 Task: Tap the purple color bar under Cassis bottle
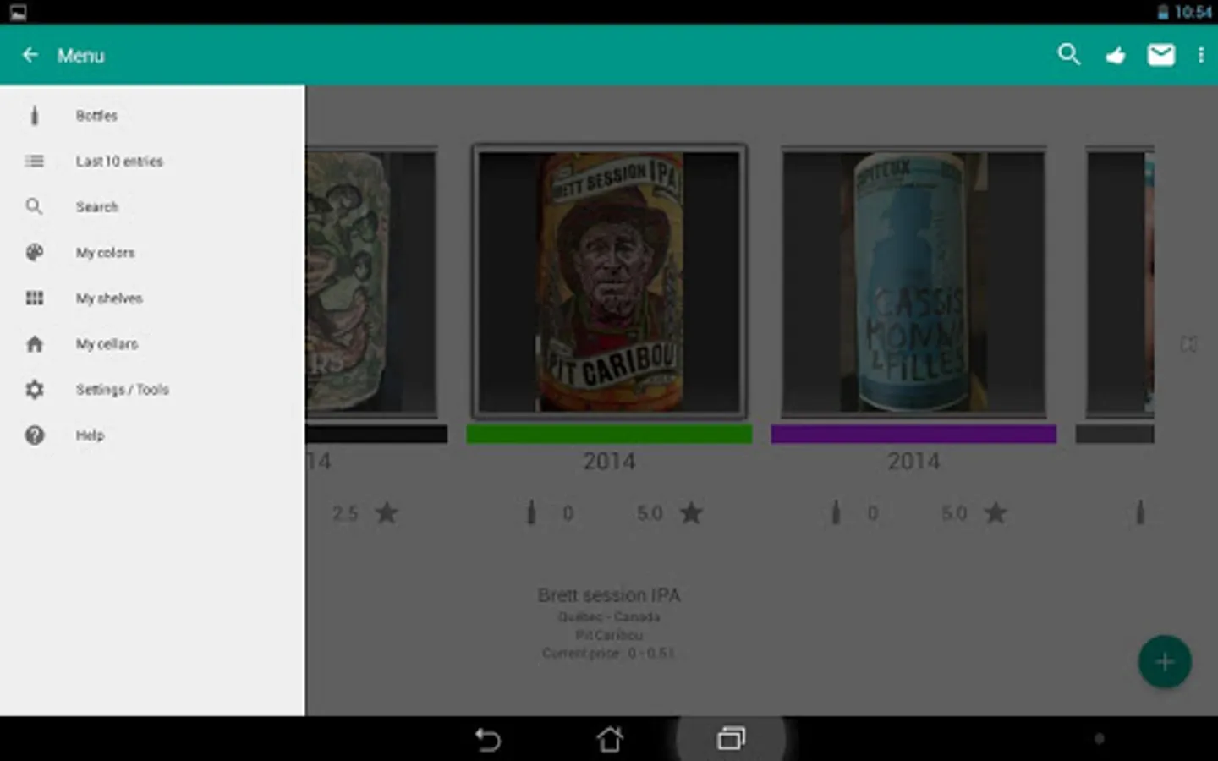(x=913, y=434)
